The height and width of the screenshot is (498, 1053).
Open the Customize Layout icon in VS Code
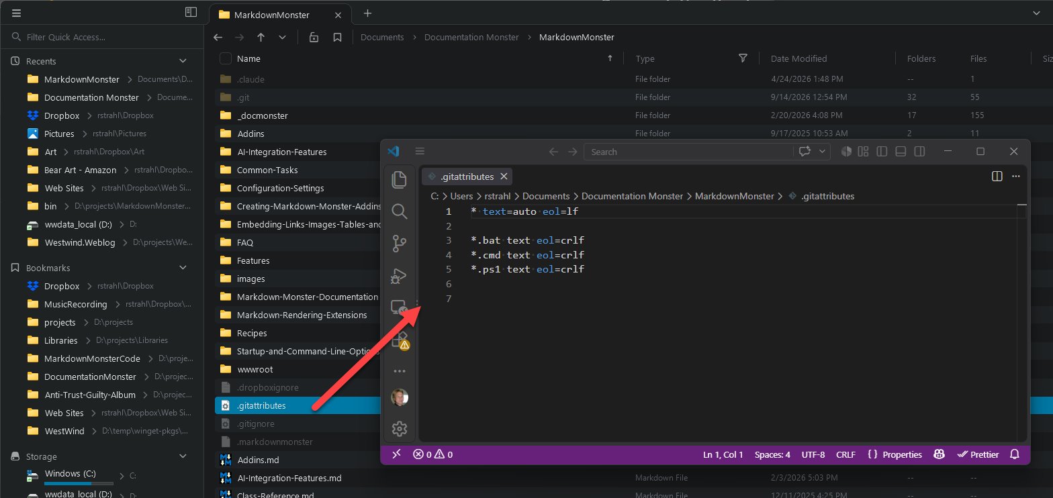[864, 152]
